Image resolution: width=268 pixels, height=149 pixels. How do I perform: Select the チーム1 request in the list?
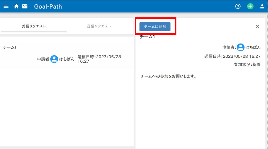pos(67,53)
